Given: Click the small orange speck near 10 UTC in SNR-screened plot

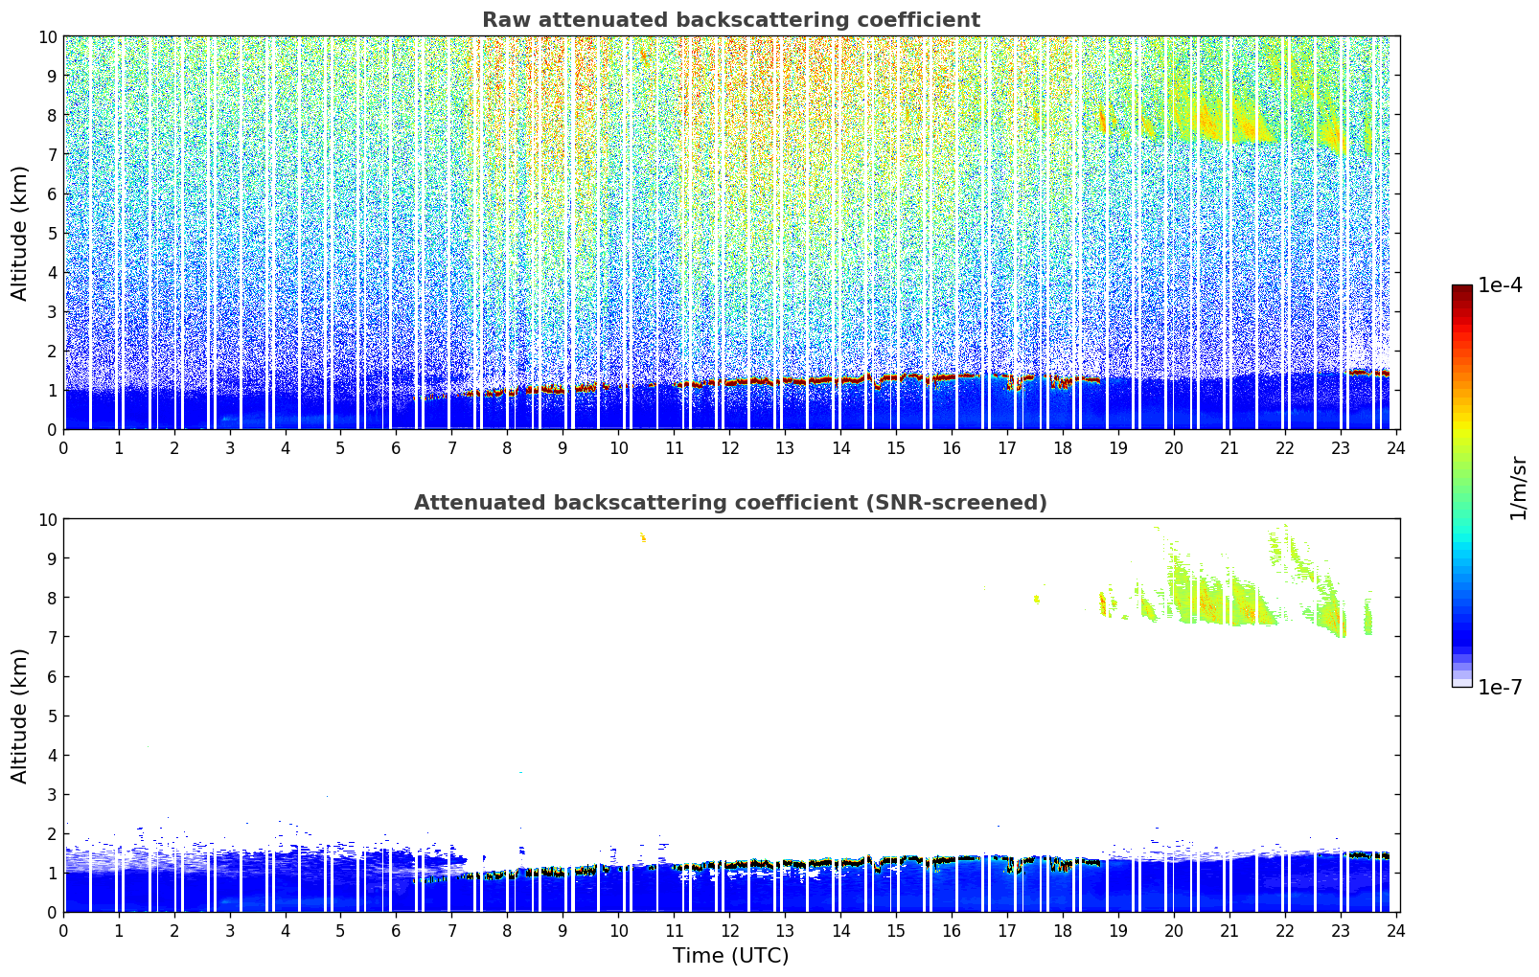Looking at the screenshot, I should tap(643, 538).
